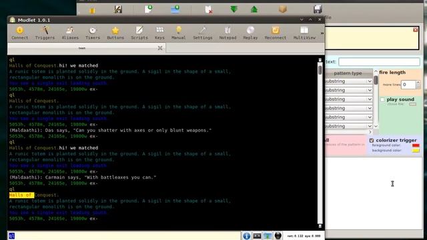
Task: Open the fourth pattern type substring dropdown
Action: 348,108
